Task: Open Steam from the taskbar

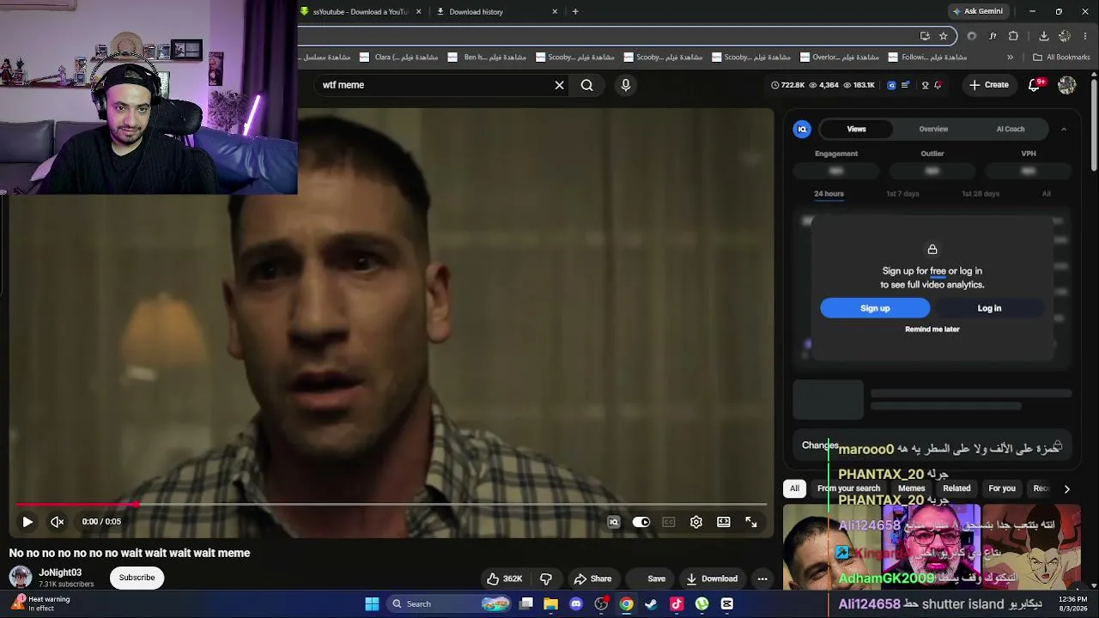Action: (x=651, y=604)
